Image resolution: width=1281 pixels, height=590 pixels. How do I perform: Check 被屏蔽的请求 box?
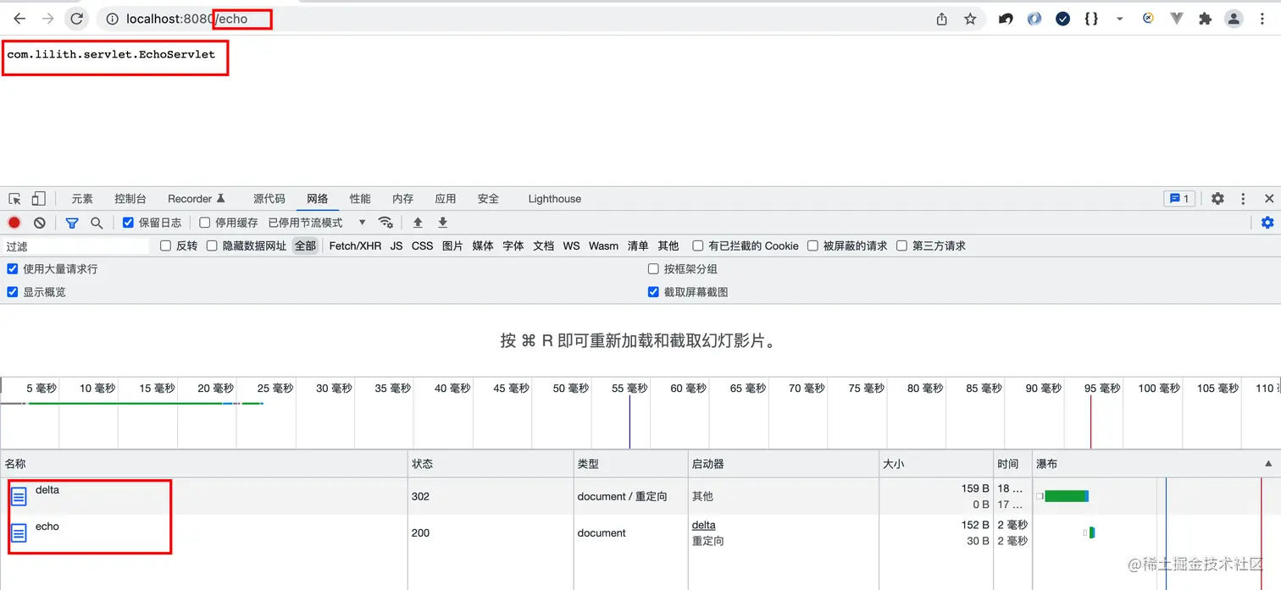(812, 245)
